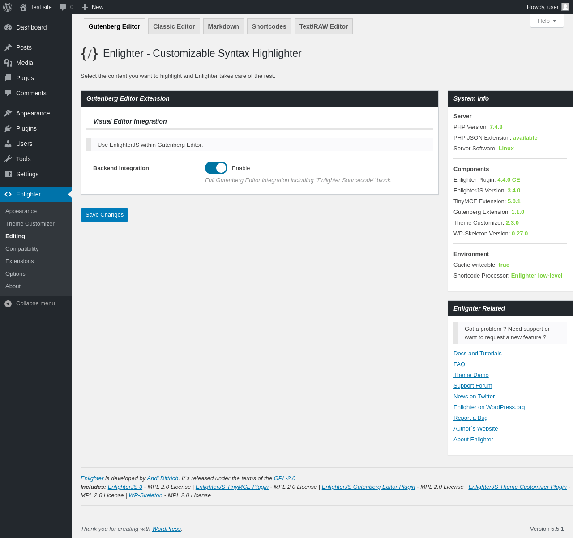Select the Editing submenu item
573x538 pixels.
point(15,236)
